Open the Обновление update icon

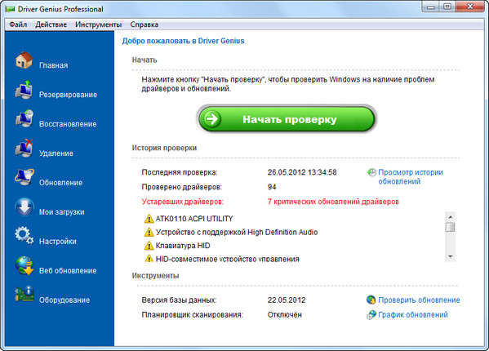click(24, 177)
